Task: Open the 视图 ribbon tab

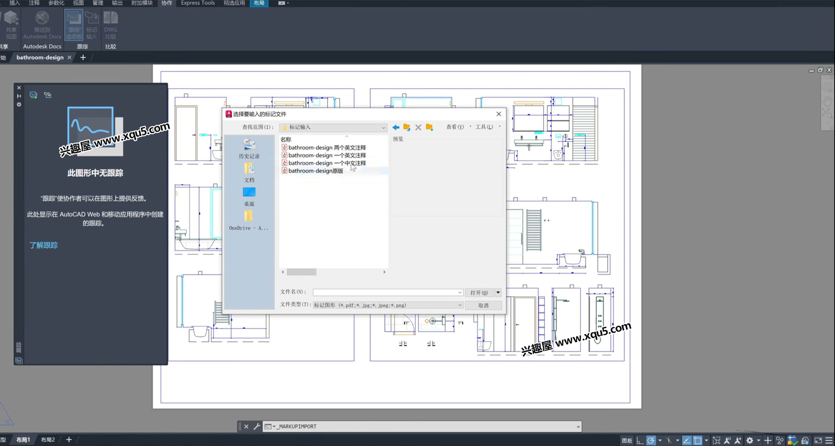Action: tap(78, 3)
